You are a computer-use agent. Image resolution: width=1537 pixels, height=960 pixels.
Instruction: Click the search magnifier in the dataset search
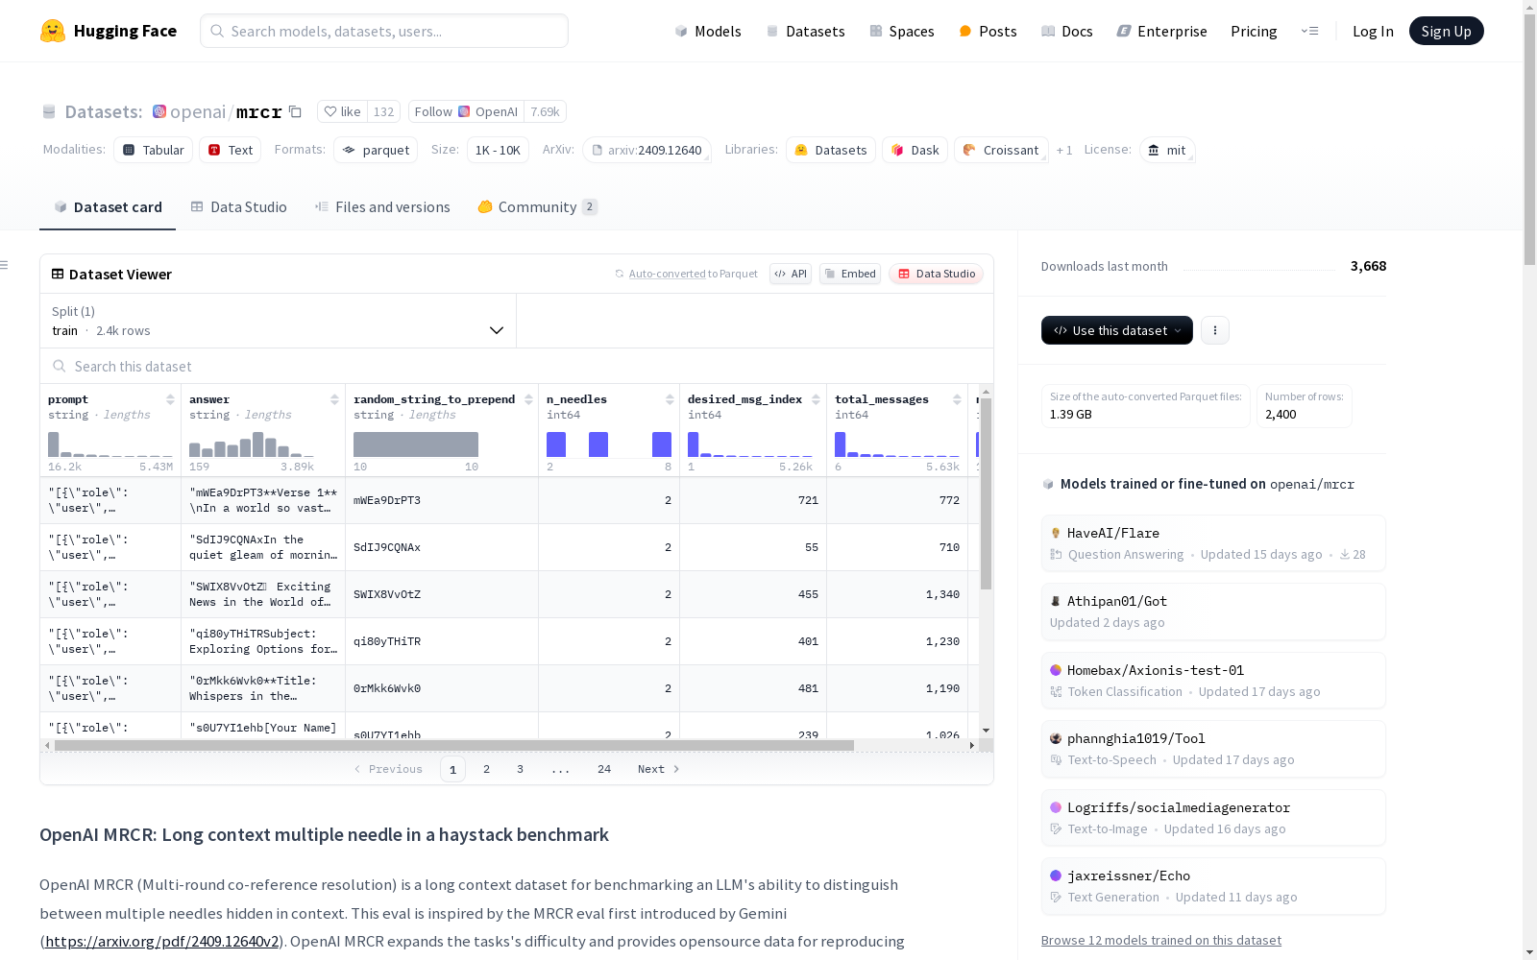pyautogui.click(x=60, y=366)
